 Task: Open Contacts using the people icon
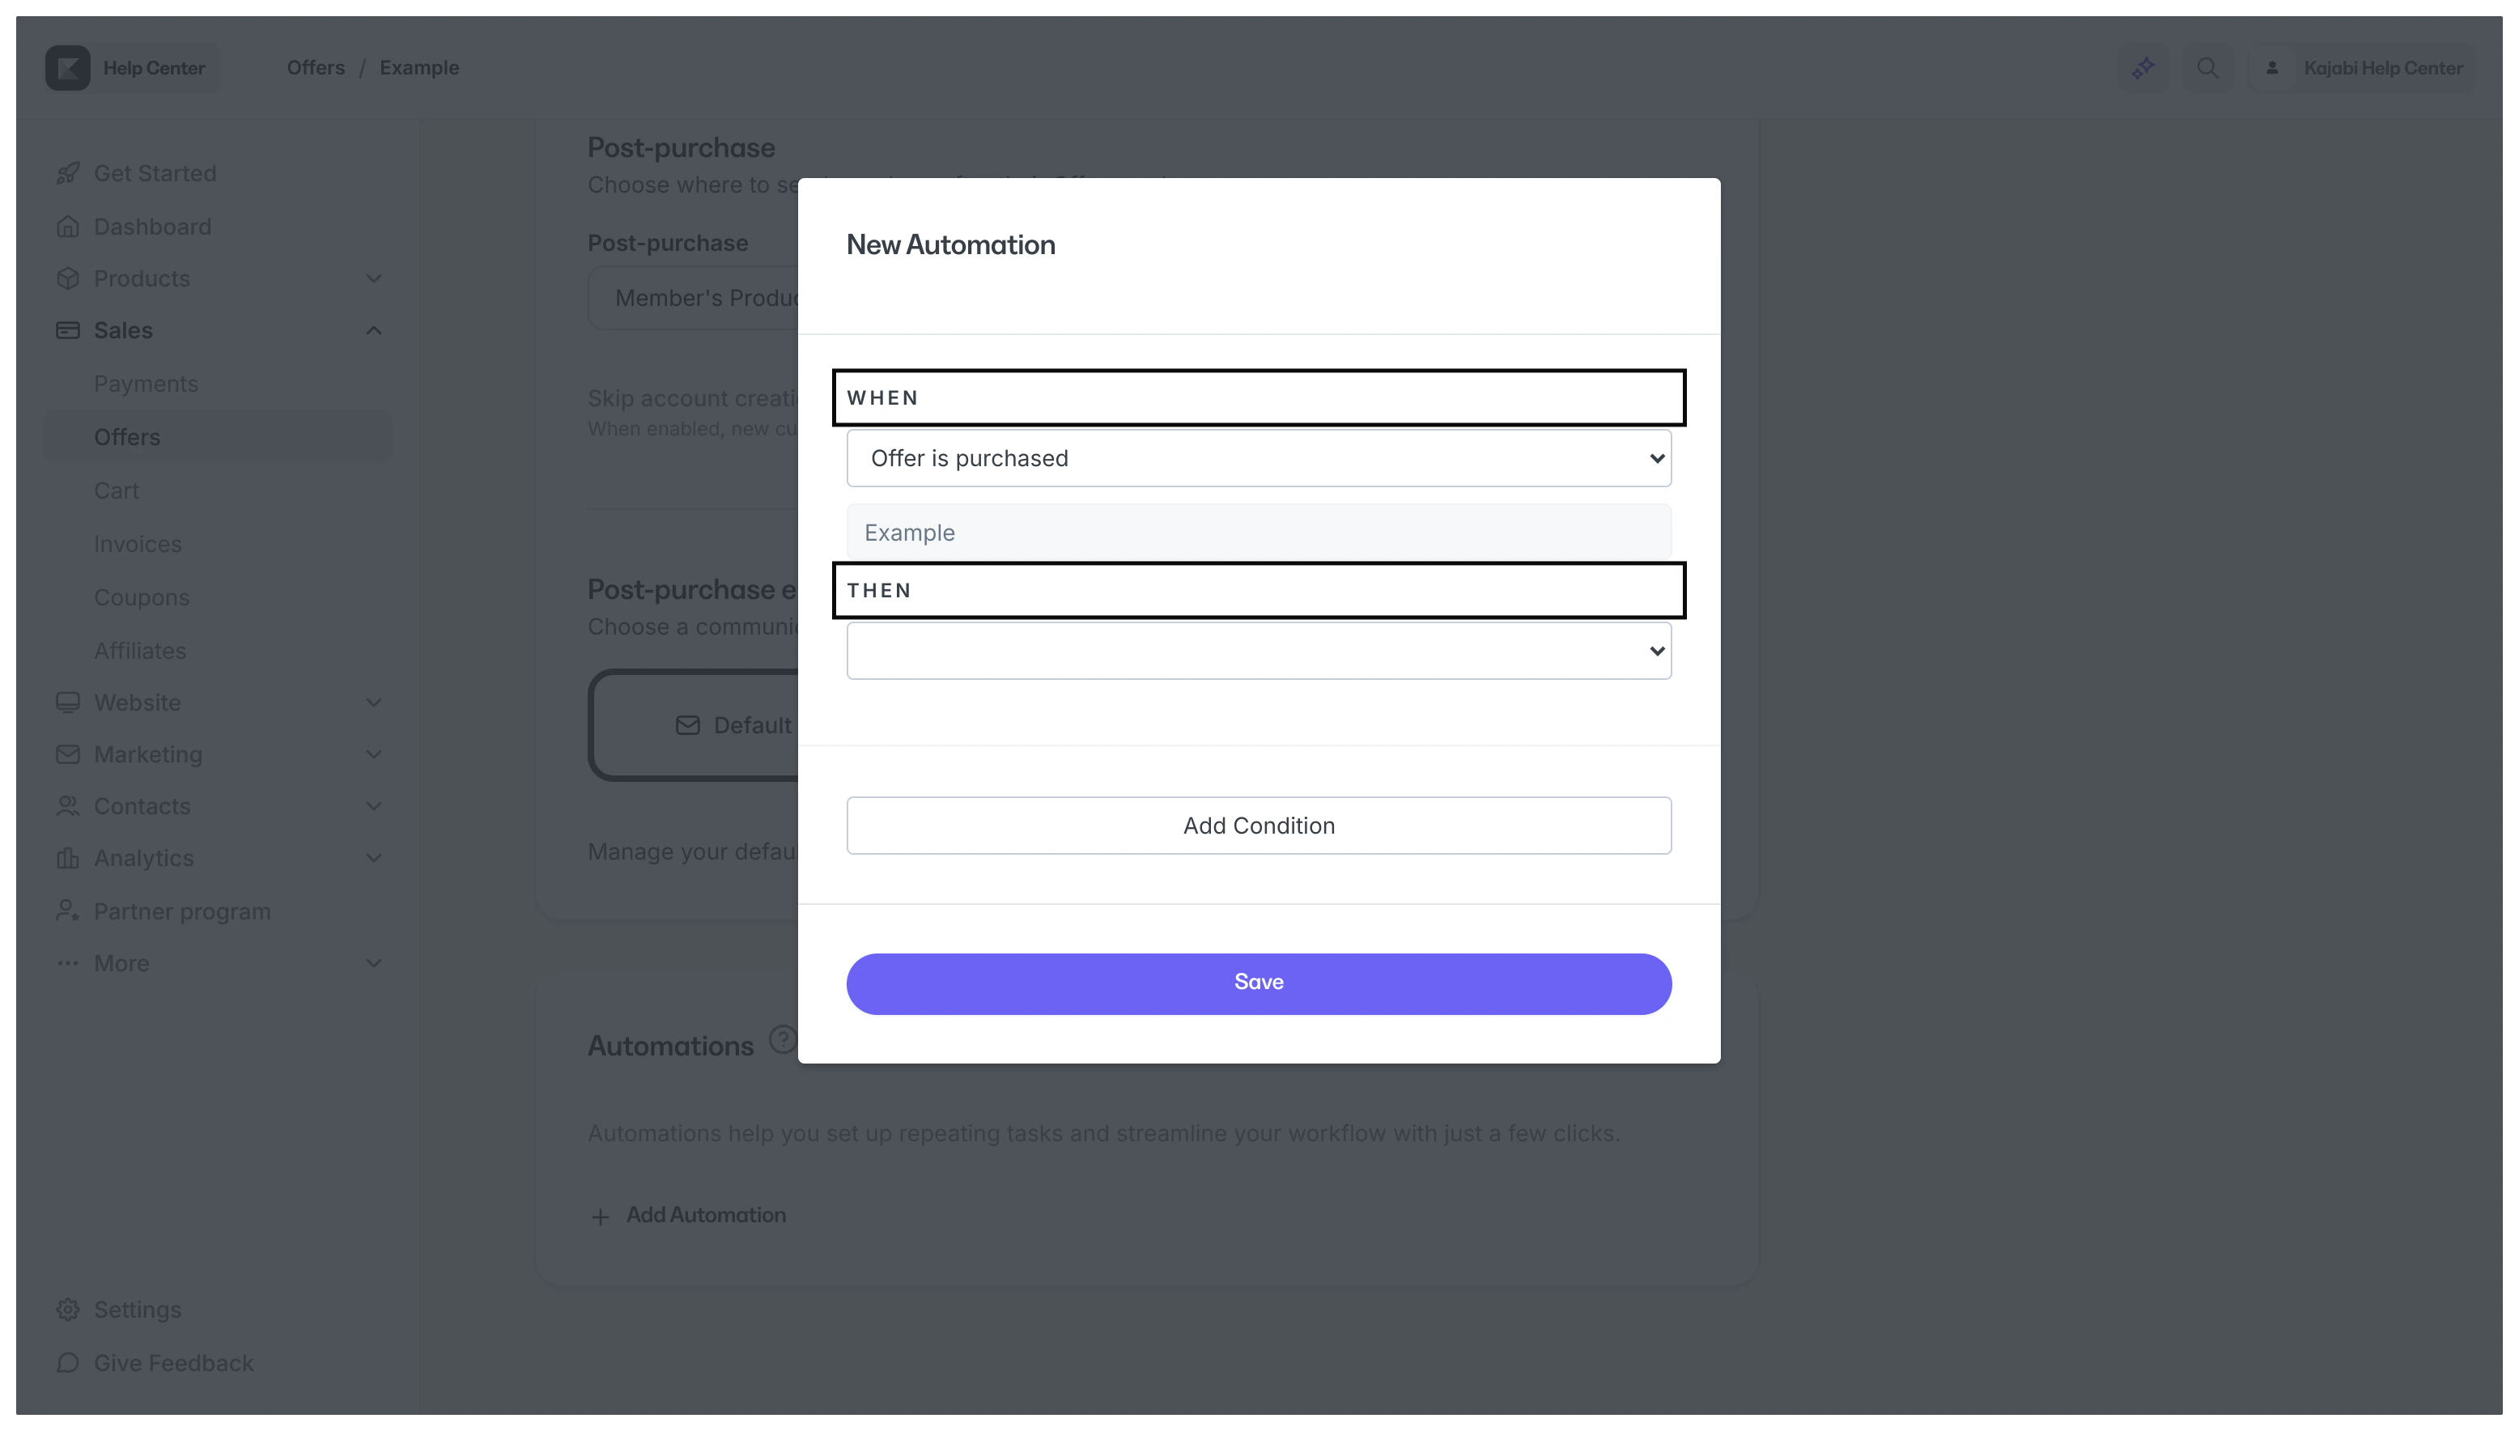pos(67,806)
